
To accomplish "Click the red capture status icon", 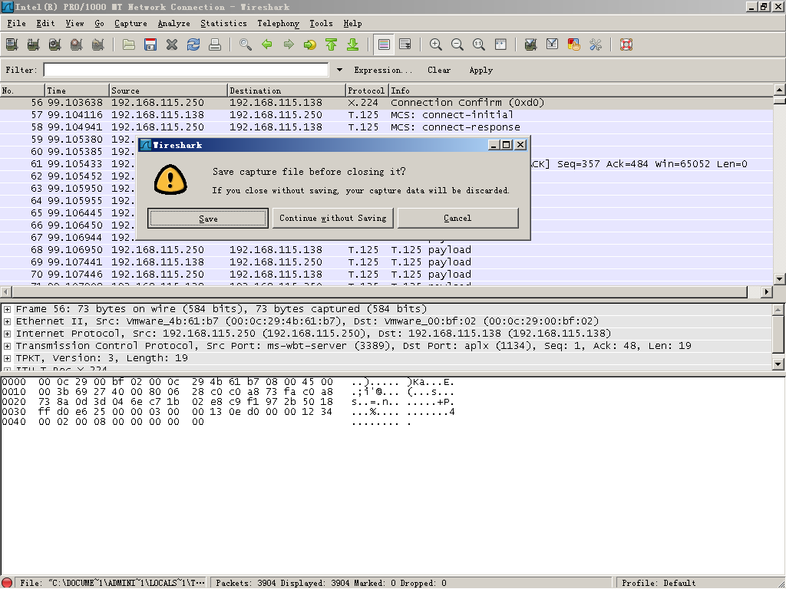I will tap(6, 583).
